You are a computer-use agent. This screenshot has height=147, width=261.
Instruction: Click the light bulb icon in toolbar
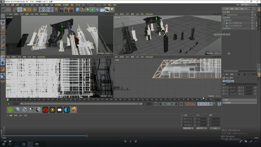click(x=112, y=10)
